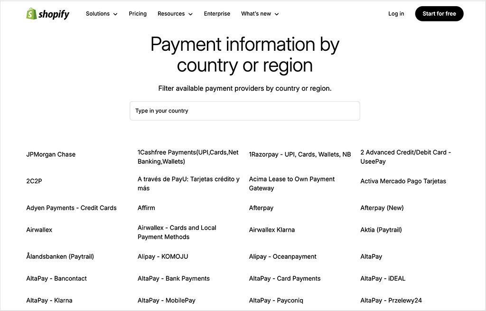Select Airwallex Klarna provider
The image size is (486, 311).
[272, 230]
